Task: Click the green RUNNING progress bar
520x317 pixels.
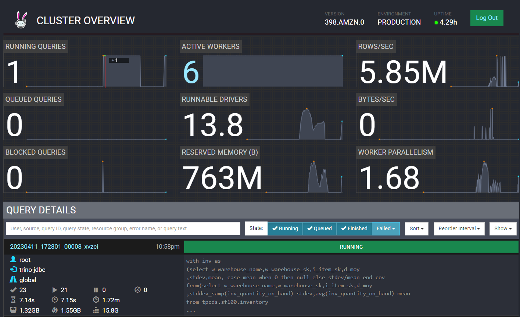Action: [x=351, y=247]
